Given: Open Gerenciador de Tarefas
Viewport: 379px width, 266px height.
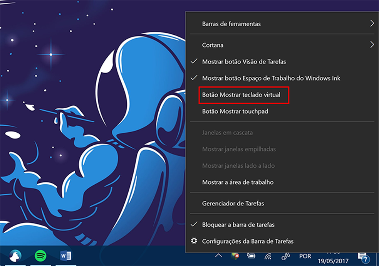Looking at the screenshot, I should point(282,204).
